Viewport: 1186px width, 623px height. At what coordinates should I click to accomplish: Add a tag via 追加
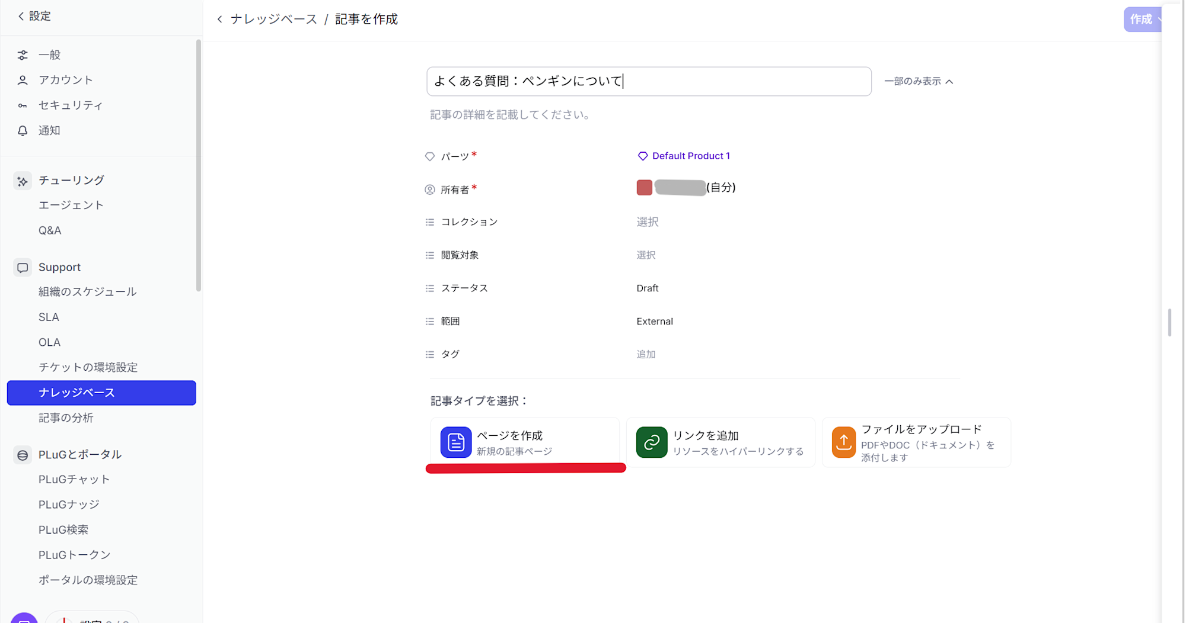pyautogui.click(x=646, y=355)
